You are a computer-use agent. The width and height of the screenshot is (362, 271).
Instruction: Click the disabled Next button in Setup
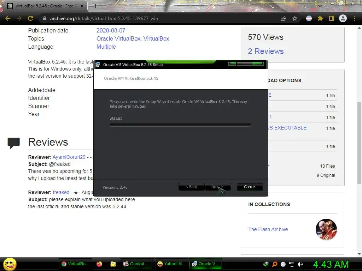(217, 187)
